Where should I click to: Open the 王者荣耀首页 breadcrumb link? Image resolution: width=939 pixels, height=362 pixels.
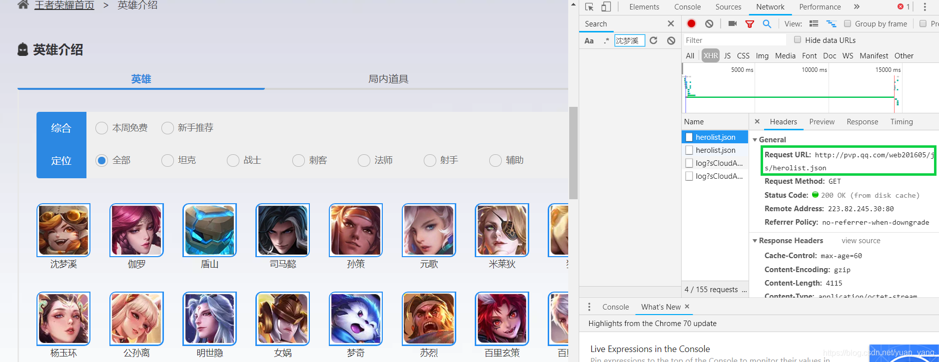64,5
